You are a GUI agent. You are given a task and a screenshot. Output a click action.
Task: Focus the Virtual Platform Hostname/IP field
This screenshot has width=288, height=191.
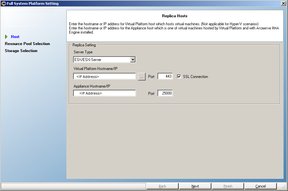(105, 76)
